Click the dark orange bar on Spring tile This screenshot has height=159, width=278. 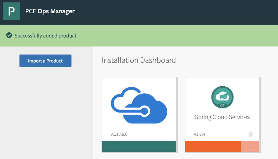click(213, 146)
